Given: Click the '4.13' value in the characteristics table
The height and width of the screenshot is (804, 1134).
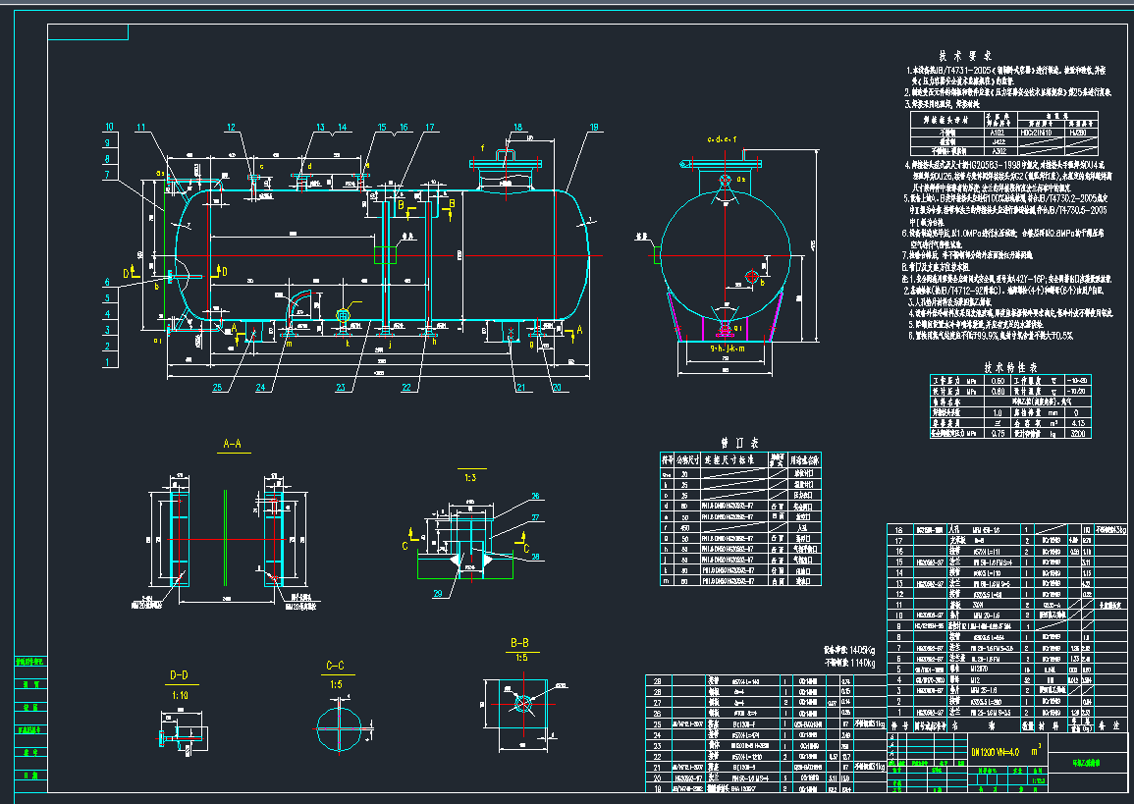Looking at the screenshot, I should click(1078, 424).
